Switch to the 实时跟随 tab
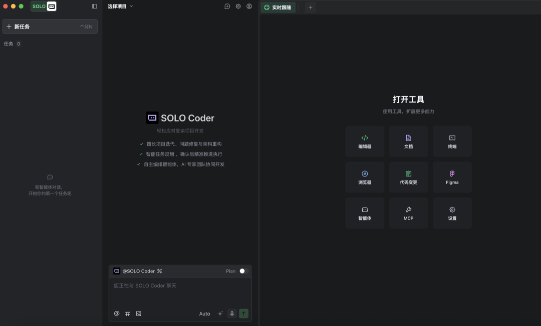The image size is (541, 326). tap(278, 7)
